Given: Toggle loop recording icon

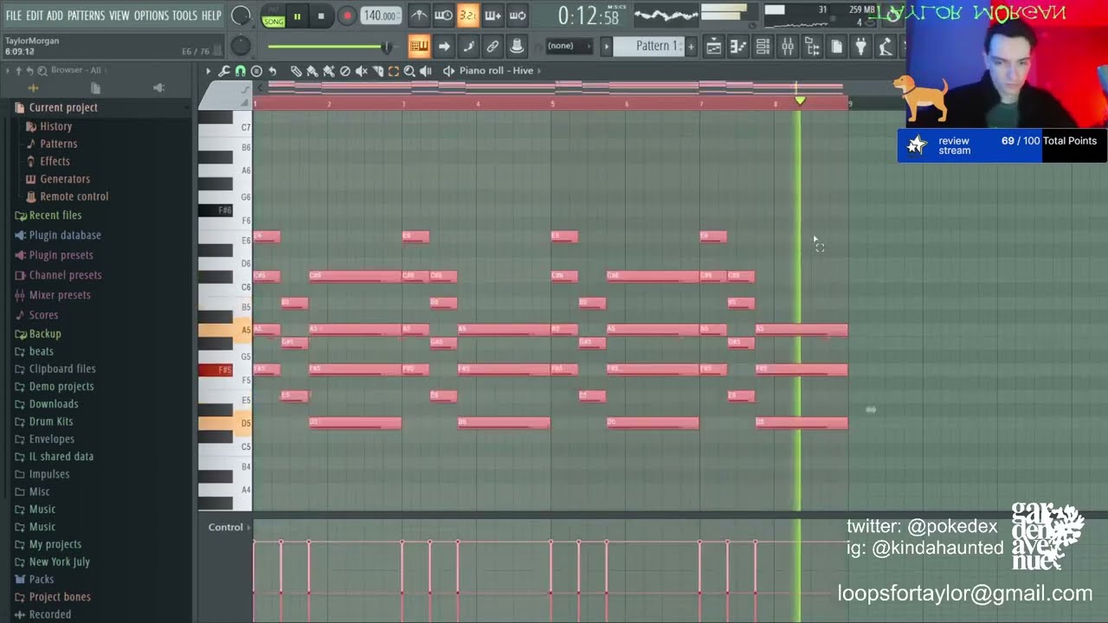Looking at the screenshot, I should click(517, 16).
